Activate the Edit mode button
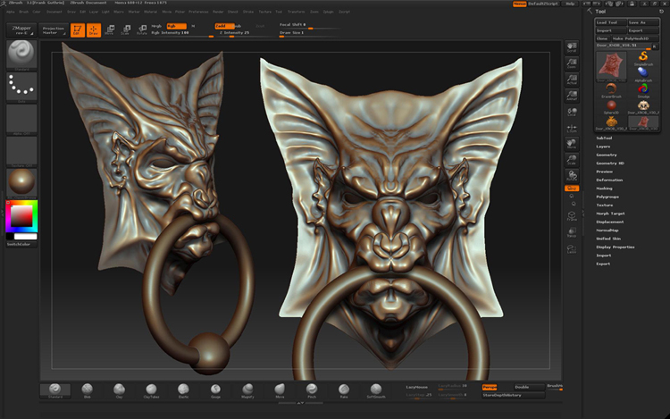The height and width of the screenshot is (419, 670). tap(78, 30)
